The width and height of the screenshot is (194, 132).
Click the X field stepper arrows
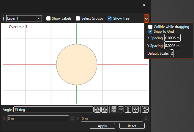(x=72, y=118)
